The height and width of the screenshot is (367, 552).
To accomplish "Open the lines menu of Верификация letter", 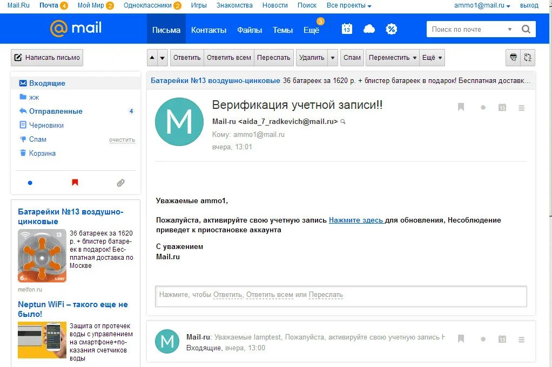I will (x=521, y=108).
